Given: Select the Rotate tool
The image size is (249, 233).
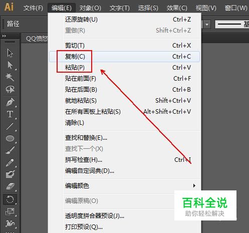Looking at the screenshot, I should (10, 199).
